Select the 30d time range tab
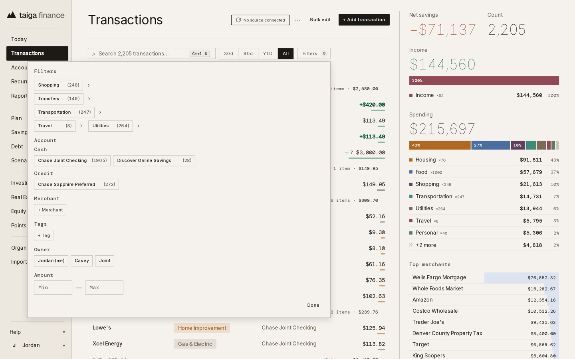 click(229, 54)
